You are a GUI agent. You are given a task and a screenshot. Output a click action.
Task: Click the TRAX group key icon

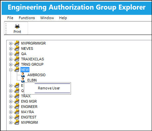[x=17, y=96]
